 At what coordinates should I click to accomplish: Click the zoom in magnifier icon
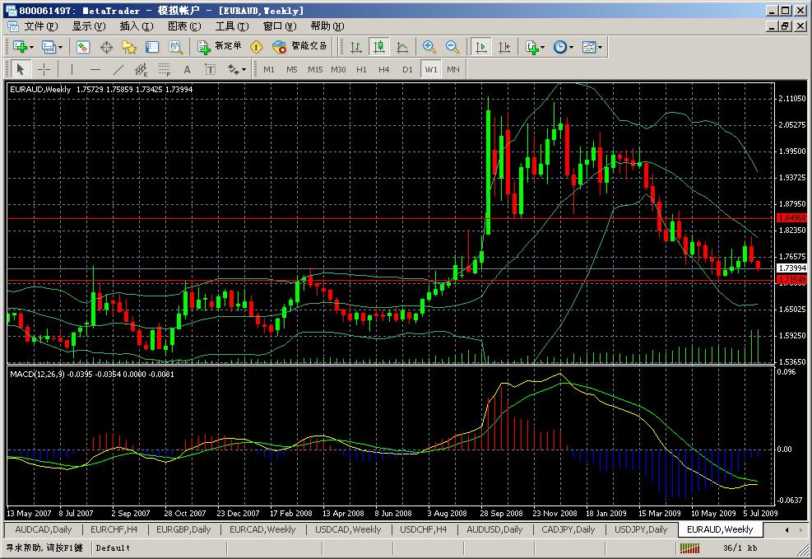pyautogui.click(x=429, y=47)
